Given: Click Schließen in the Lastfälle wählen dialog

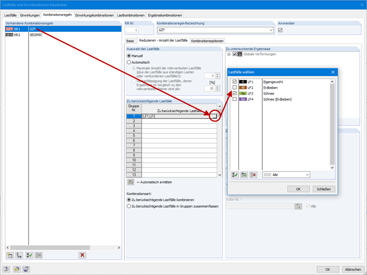Looking at the screenshot, I should point(324,189).
